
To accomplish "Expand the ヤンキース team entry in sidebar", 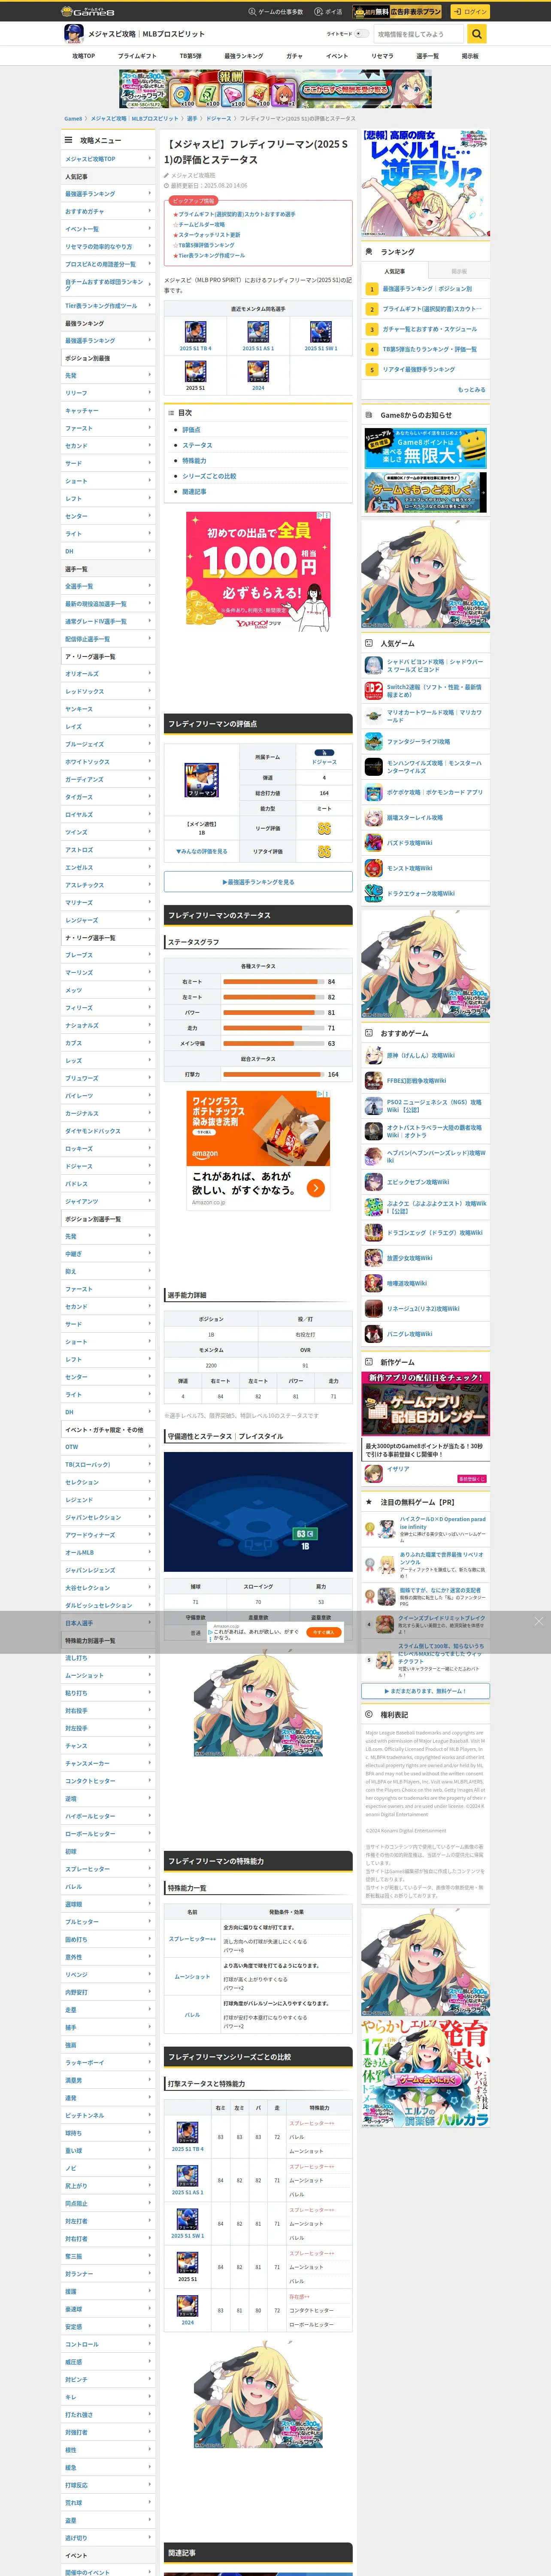I will (108, 709).
